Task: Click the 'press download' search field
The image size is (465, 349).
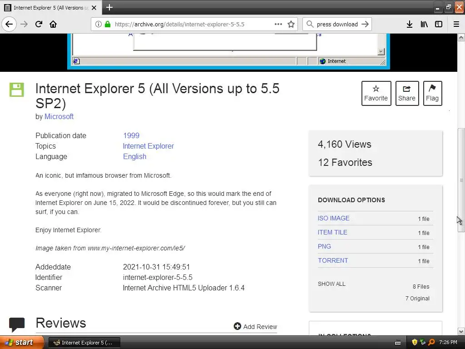Action: click(337, 25)
